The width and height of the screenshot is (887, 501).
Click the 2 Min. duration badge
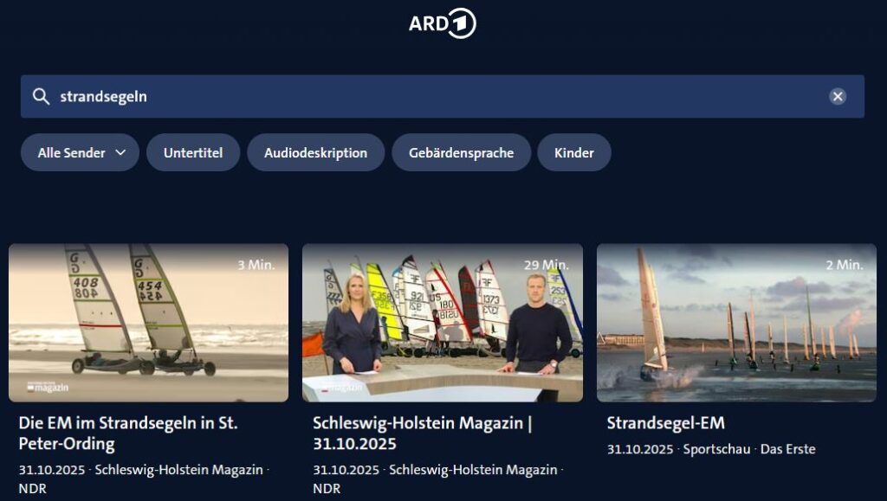[x=845, y=265]
